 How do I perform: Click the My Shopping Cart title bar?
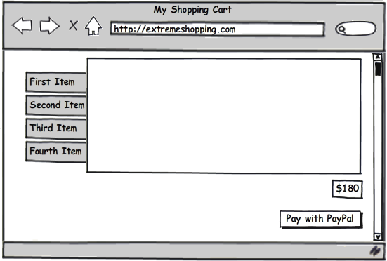192,10
